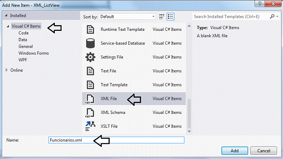
Task: Click the 'A blank XML file' description
Action: [x=212, y=36]
